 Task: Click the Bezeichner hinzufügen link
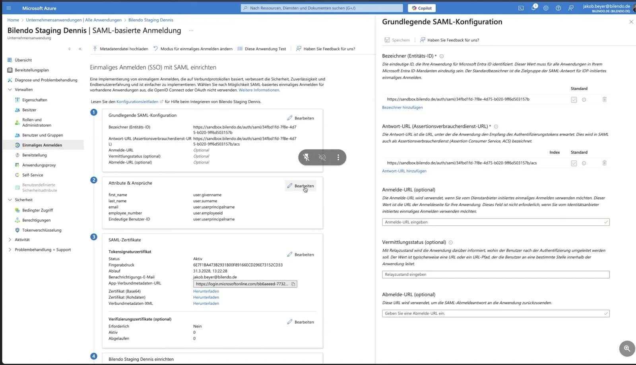(x=402, y=108)
